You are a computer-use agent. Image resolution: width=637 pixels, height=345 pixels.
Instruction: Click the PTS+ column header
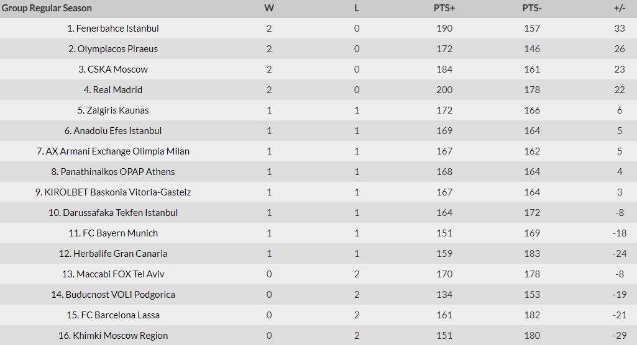(x=444, y=8)
